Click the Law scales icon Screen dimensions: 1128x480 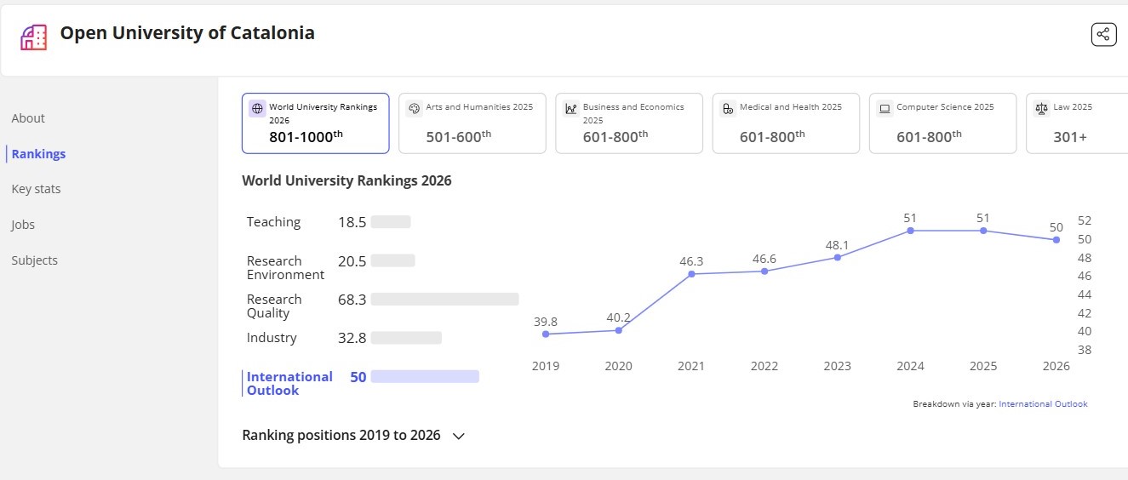(x=1041, y=109)
